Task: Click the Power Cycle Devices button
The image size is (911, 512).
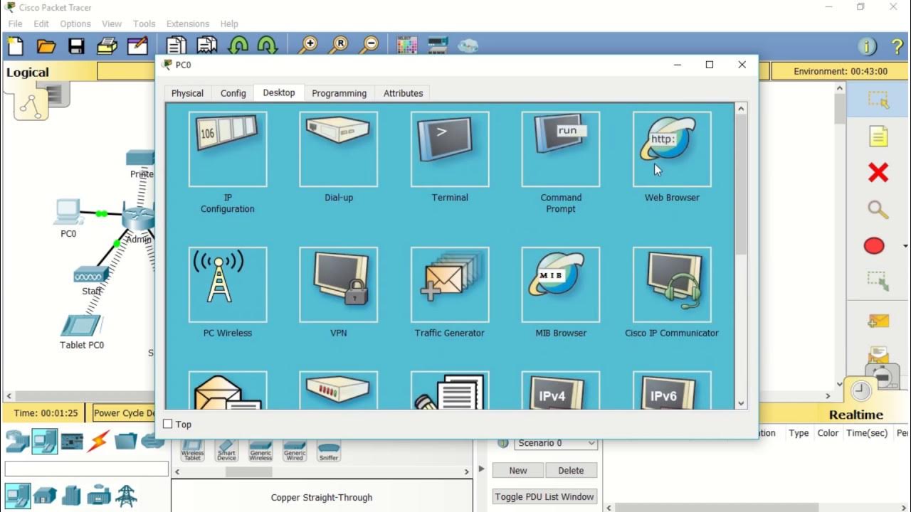Action: point(124,412)
